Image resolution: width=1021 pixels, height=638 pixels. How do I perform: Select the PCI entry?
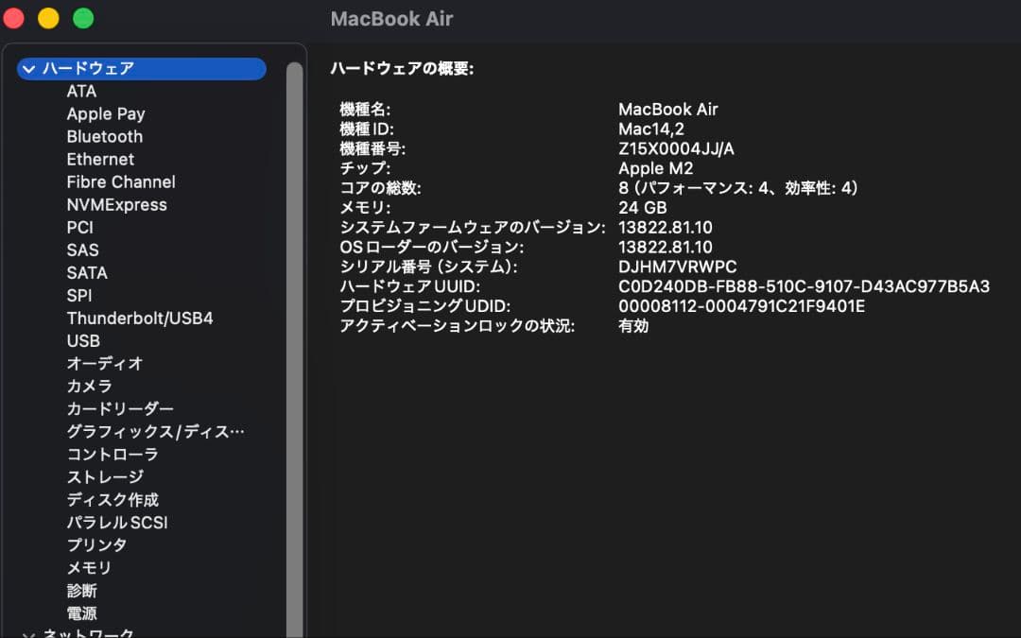tap(79, 228)
